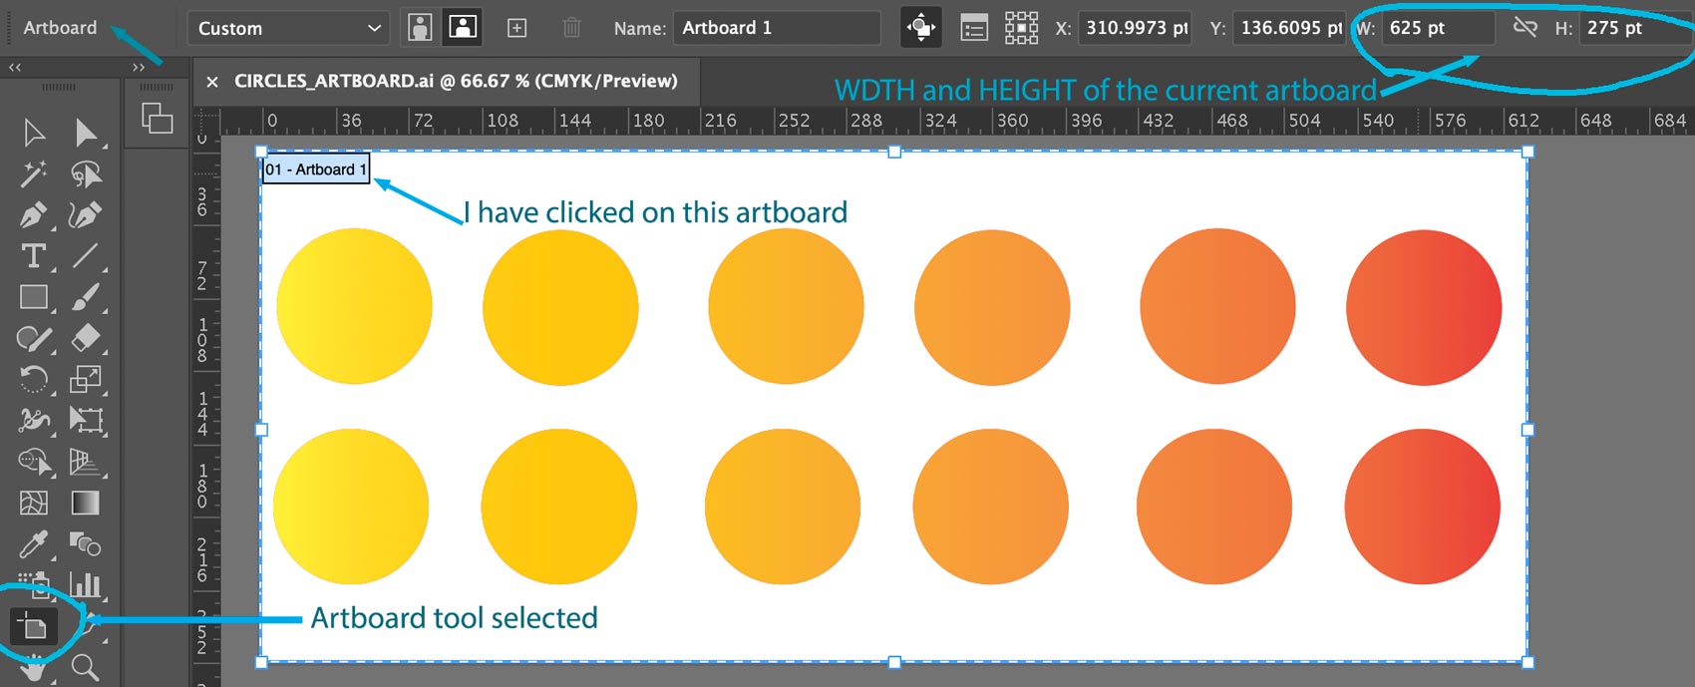This screenshot has height=687, width=1695.
Task: Toggle constrain width and height proportions link
Action: click(1525, 28)
